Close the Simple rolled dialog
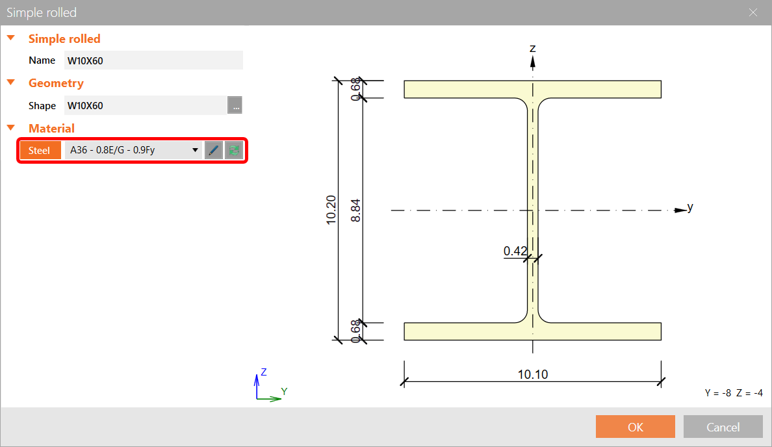This screenshot has height=447, width=772. pos(753,12)
